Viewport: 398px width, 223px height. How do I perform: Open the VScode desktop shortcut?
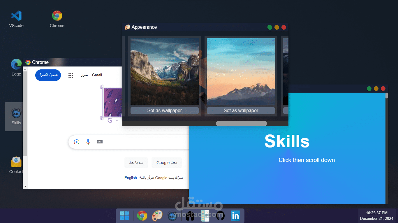tap(16, 19)
